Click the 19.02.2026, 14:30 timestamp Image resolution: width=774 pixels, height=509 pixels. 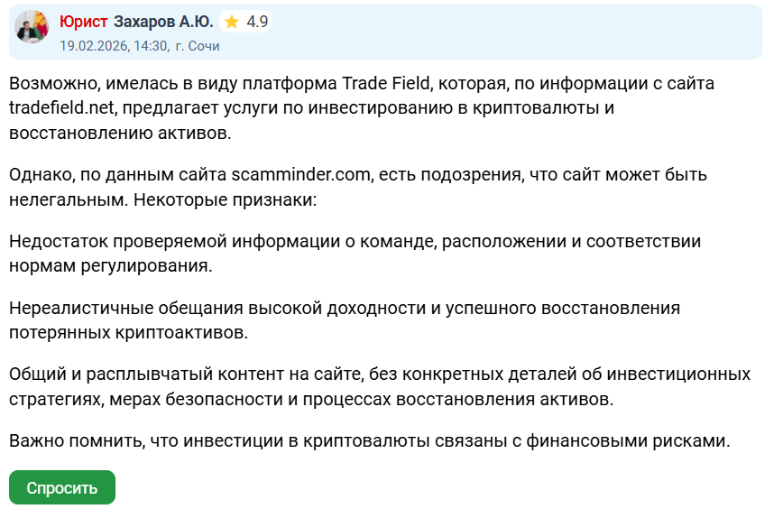(x=113, y=45)
